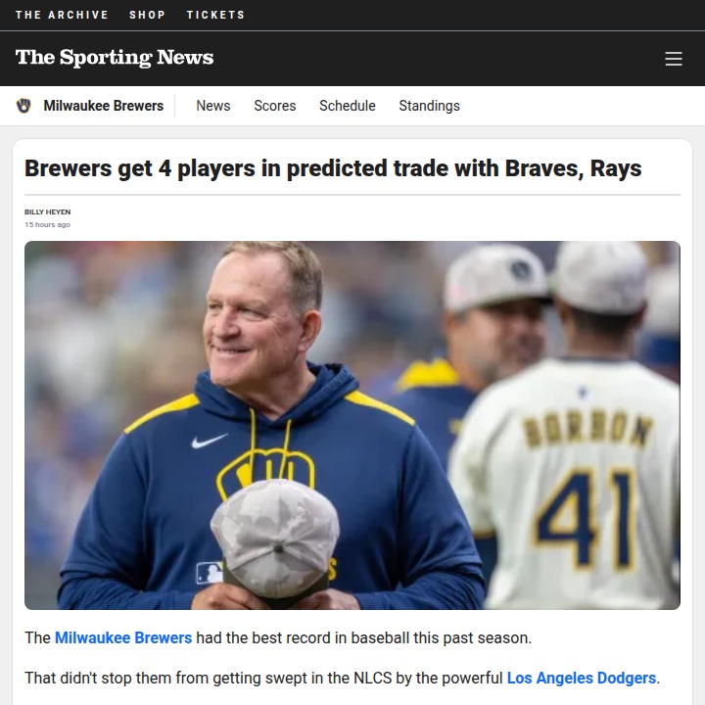Select the Milwaukee Brewers team name heading

point(104,106)
